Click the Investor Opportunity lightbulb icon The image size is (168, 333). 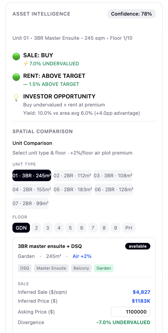[x=16, y=98]
